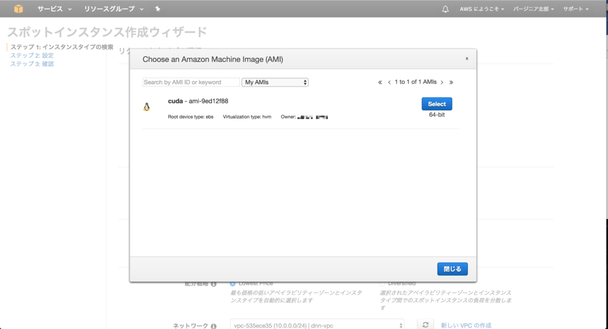Jump to first page of AMIs
Image resolution: width=608 pixels, height=329 pixels.
(380, 82)
